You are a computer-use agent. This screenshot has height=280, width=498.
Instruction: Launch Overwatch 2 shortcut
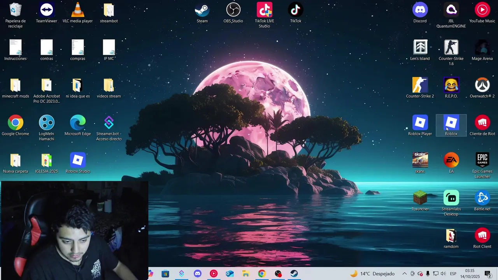(482, 88)
